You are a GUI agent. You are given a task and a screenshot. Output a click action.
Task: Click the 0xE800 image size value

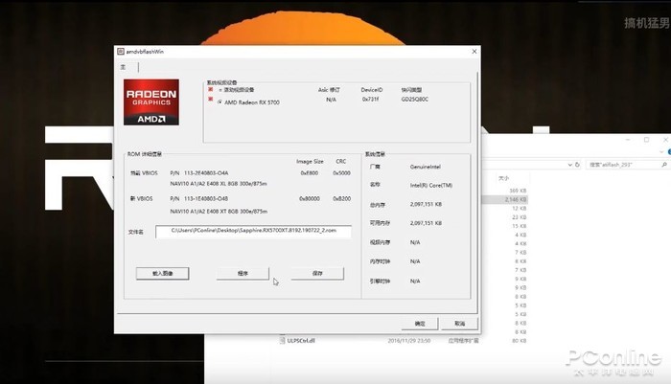pos(310,173)
